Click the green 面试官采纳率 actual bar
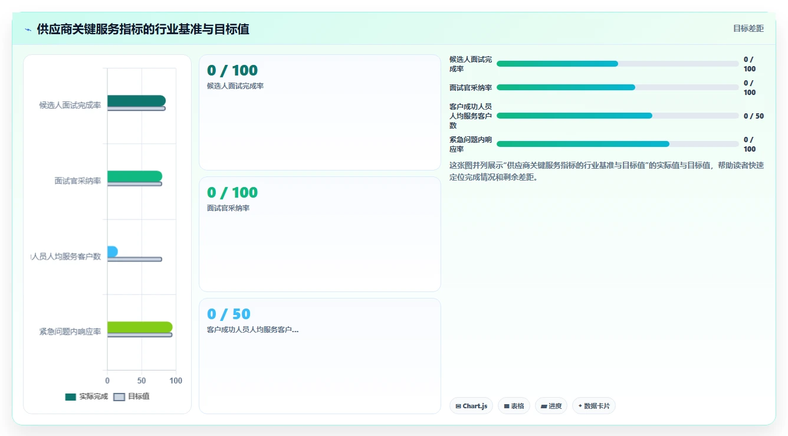This screenshot has height=436, width=788. (134, 176)
